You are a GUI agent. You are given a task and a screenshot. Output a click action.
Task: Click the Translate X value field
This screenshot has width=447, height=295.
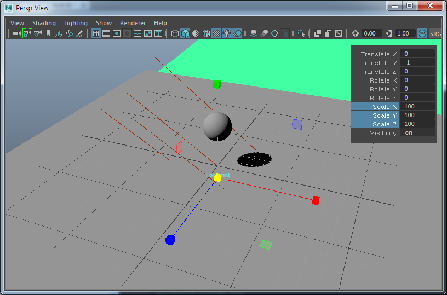(417, 54)
